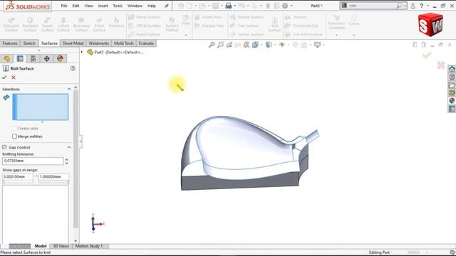Open Custom Properties icon in task pane
456x256 pixels.
click(x=452, y=109)
